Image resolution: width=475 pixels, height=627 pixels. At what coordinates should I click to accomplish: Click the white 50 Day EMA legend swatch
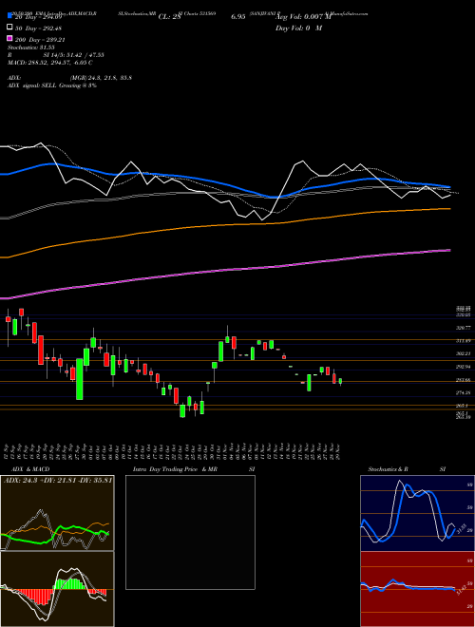click(10, 28)
